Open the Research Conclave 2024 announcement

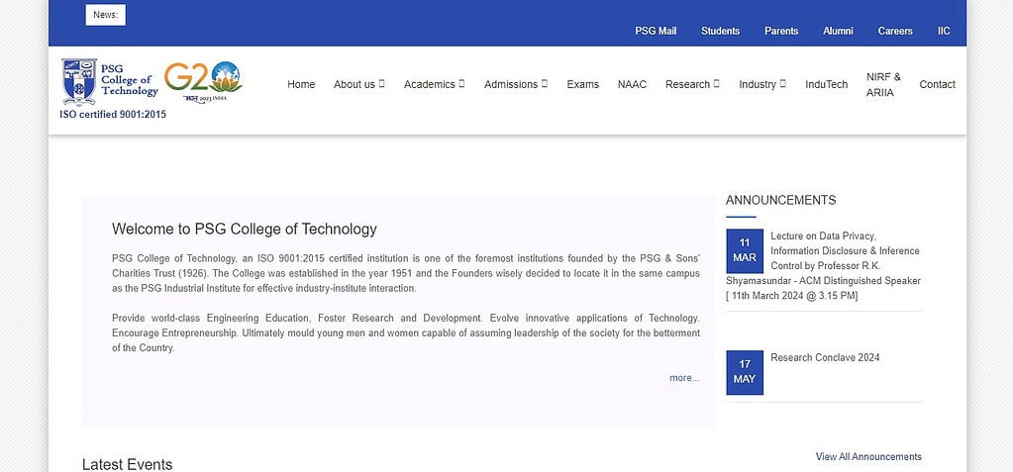pyautogui.click(x=825, y=358)
